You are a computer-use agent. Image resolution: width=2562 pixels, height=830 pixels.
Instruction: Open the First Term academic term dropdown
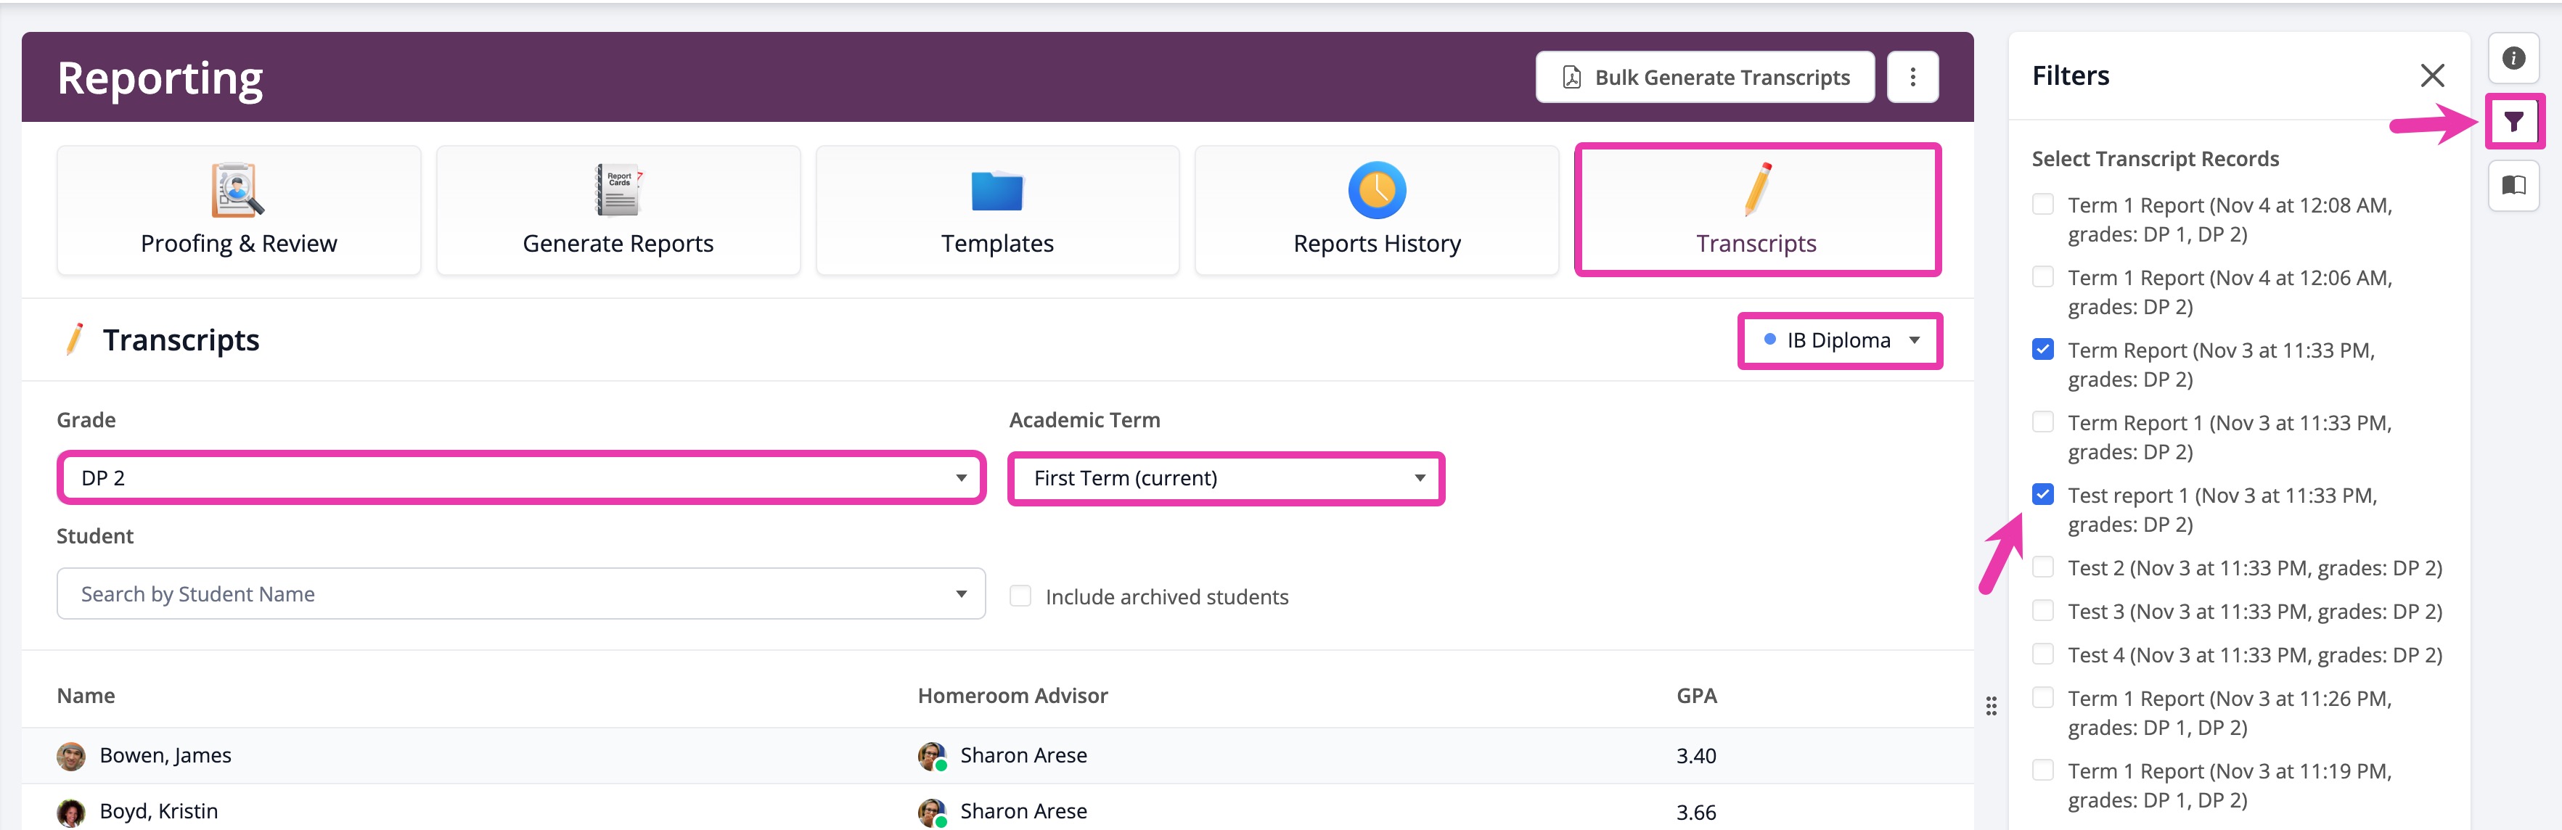pyautogui.click(x=1225, y=478)
